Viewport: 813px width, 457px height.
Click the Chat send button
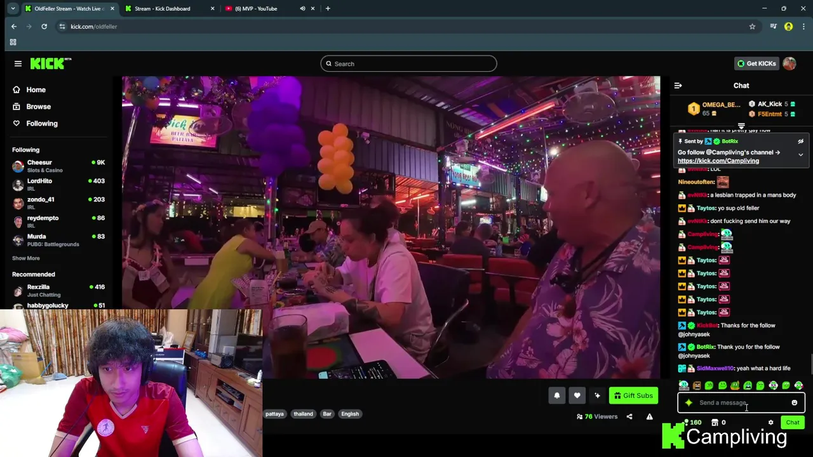pyautogui.click(x=793, y=423)
